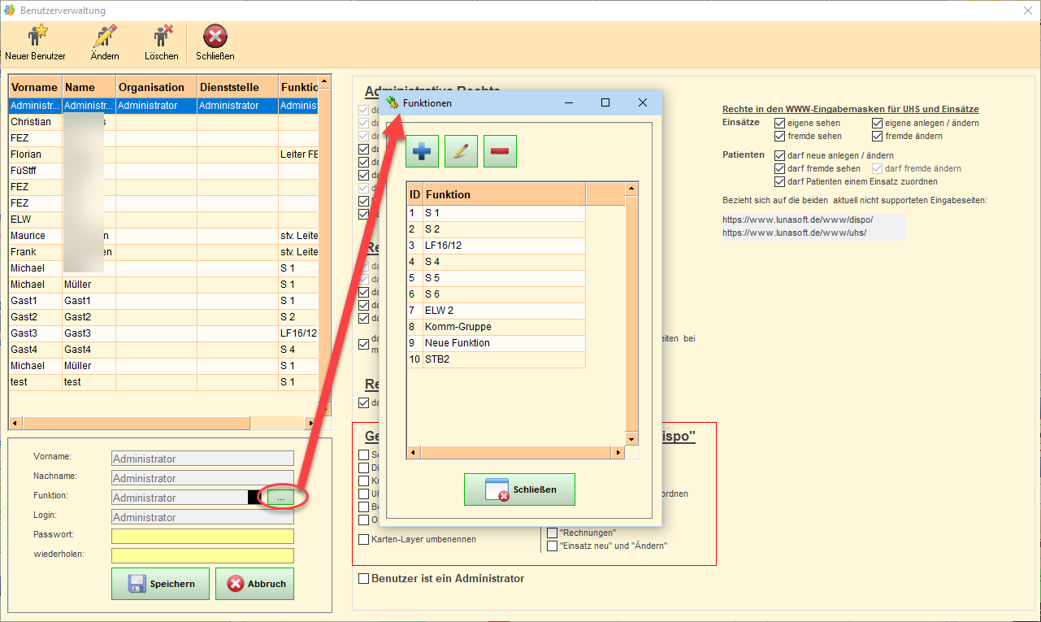Viewport: 1041px width, 622px height.
Task: Remove function with red minus icon
Action: pyautogui.click(x=500, y=151)
